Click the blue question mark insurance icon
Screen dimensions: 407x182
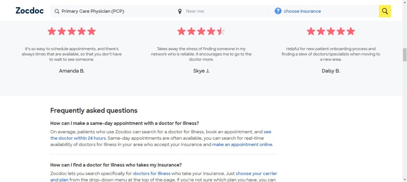pyautogui.click(x=278, y=11)
